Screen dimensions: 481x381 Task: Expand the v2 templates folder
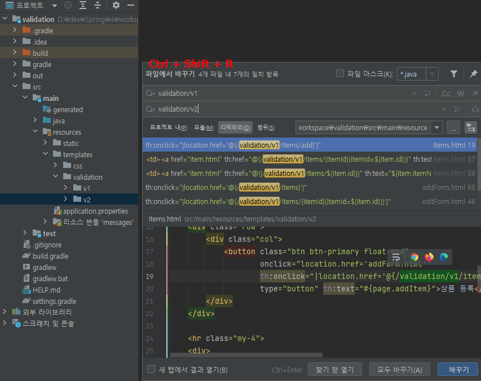point(65,199)
